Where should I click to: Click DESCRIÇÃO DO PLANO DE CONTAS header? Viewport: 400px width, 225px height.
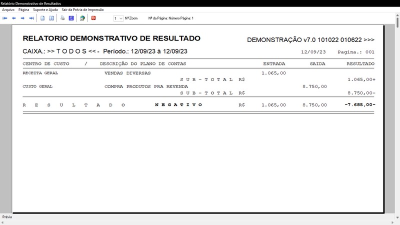point(143,64)
